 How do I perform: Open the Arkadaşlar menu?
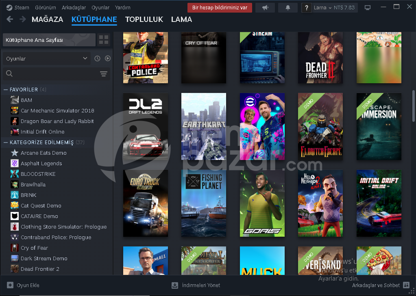74,8
